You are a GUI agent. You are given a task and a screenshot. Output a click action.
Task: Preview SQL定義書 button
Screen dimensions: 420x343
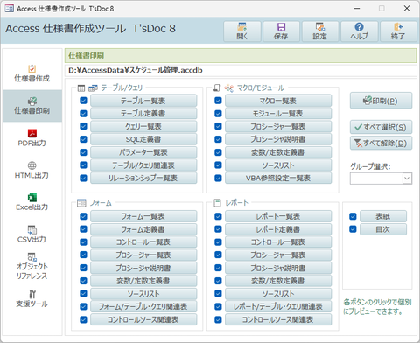tap(143, 139)
